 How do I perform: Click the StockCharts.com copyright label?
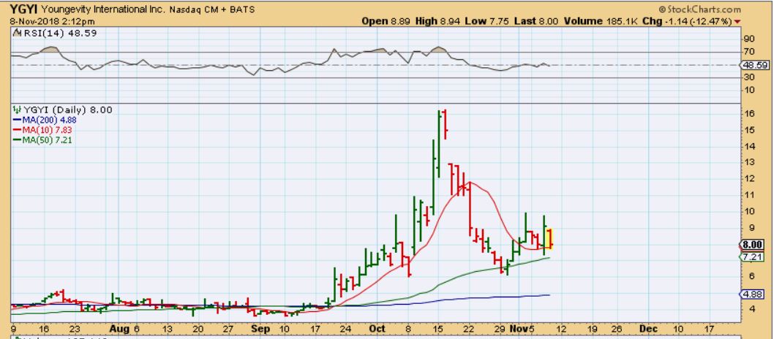click(x=700, y=9)
